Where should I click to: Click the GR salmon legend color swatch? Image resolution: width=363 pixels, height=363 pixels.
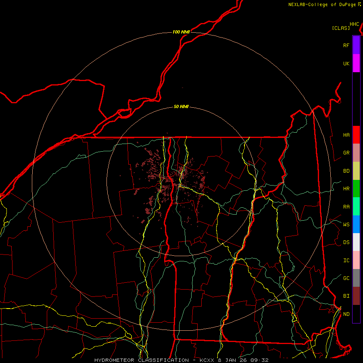tap(356, 153)
